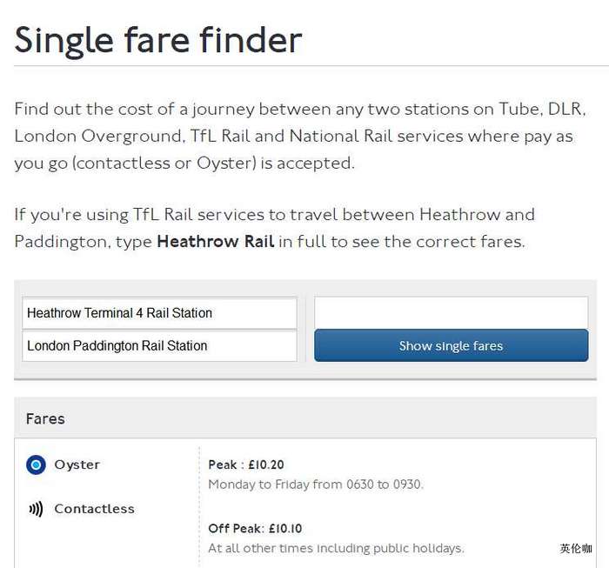This screenshot has width=609, height=568.
Task: Click the intro paragraph starting Find out the cost
Action: pos(300,136)
